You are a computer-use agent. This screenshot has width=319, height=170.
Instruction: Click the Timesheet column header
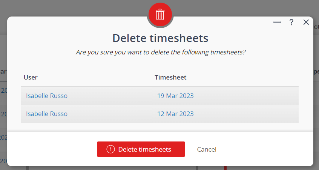point(170,77)
